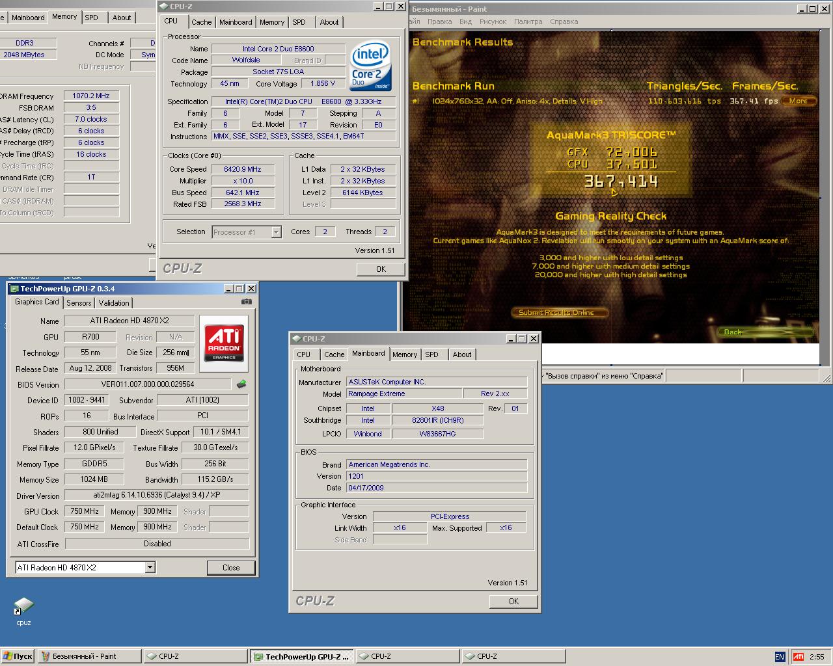The image size is (833, 666).
Task: Click the ATI Radeon Graphics logo
Action: click(224, 343)
